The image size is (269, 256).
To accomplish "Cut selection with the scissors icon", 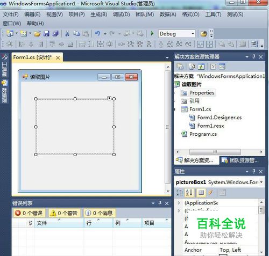I will [67, 33].
